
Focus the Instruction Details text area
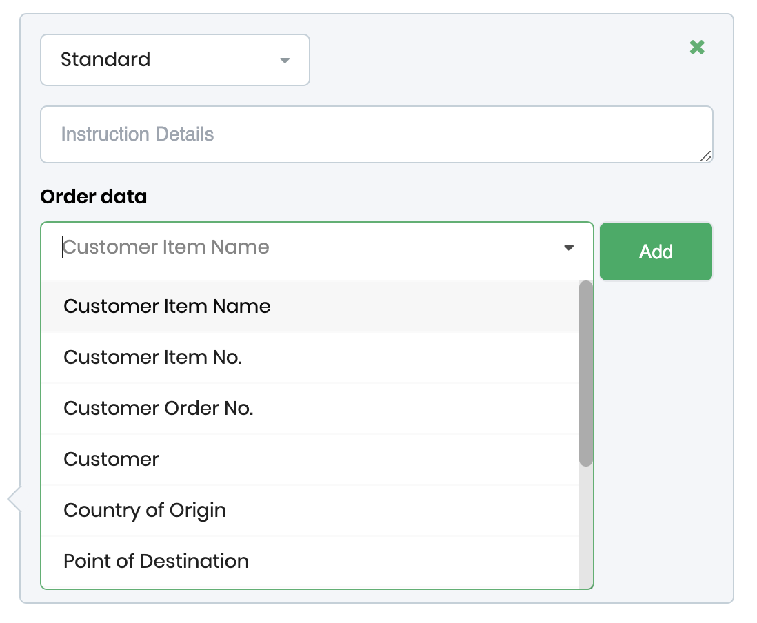376,134
